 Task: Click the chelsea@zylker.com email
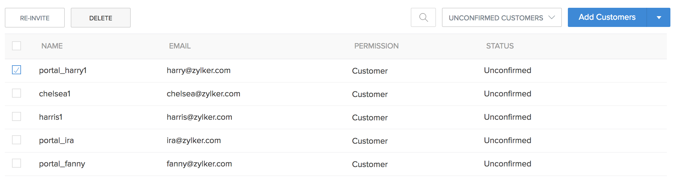(x=203, y=94)
